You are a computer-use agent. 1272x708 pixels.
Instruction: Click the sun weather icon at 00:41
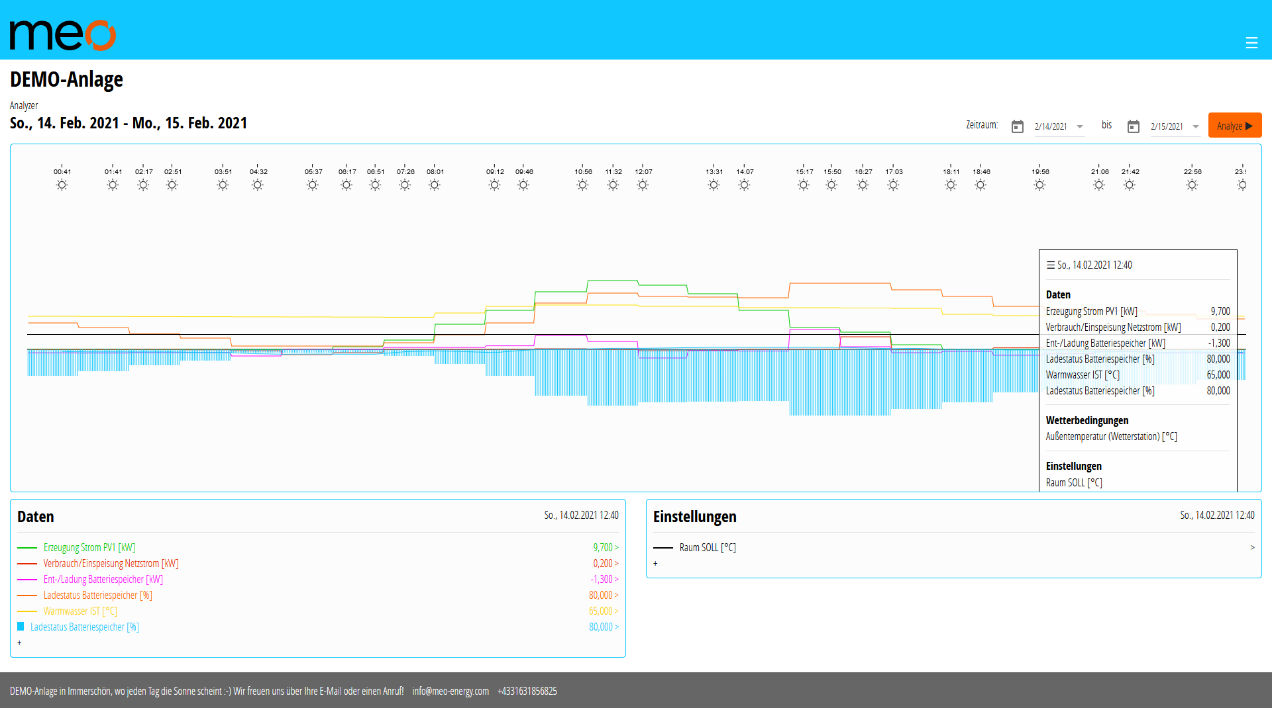(62, 185)
